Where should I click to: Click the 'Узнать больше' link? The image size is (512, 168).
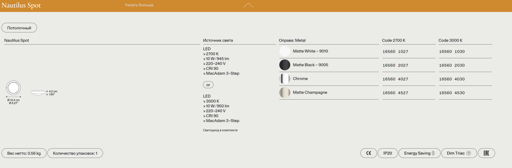(139, 5)
